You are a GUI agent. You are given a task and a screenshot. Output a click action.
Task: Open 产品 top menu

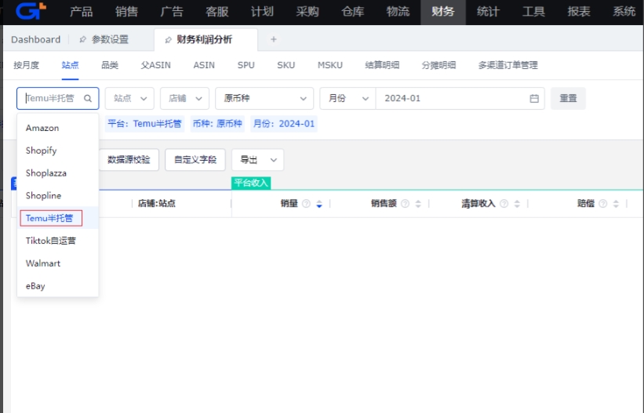[82, 12]
